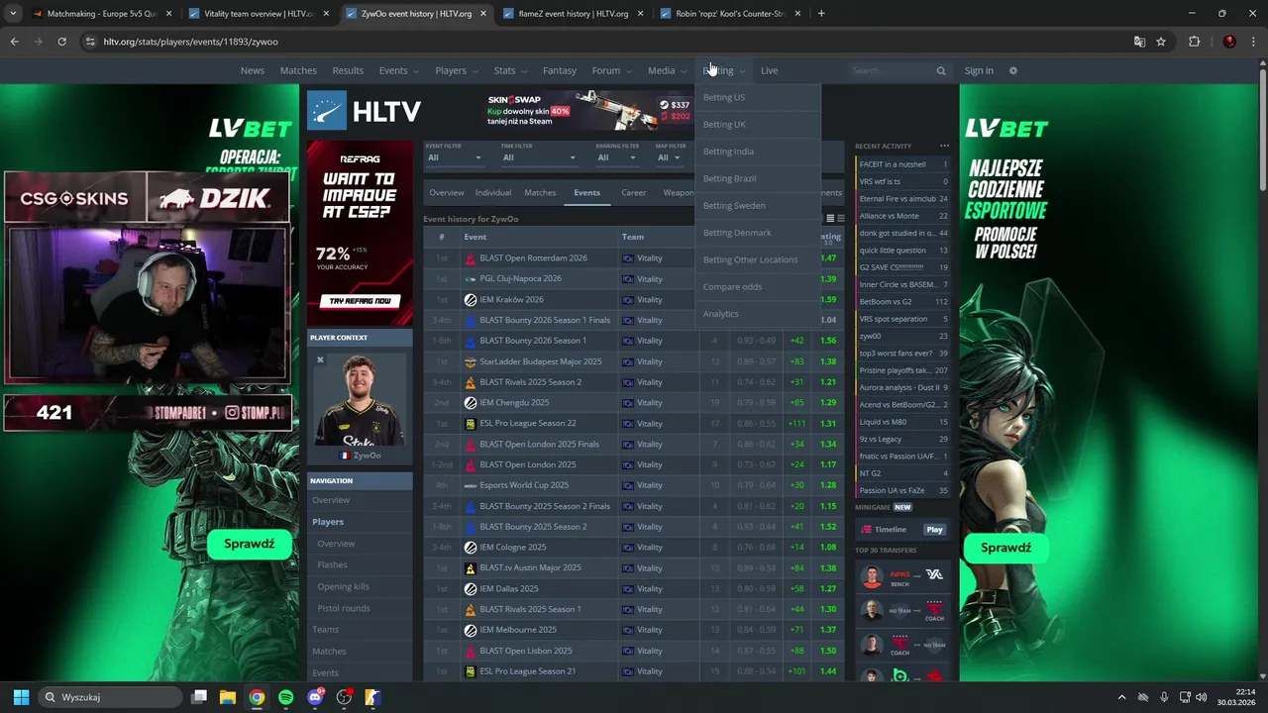Click the Google Translate icon in the address bar
The height and width of the screenshot is (713, 1268).
(x=1139, y=42)
